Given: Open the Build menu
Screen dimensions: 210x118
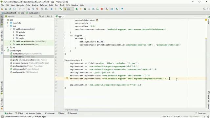Looking at the screenshot, I should (51, 5).
